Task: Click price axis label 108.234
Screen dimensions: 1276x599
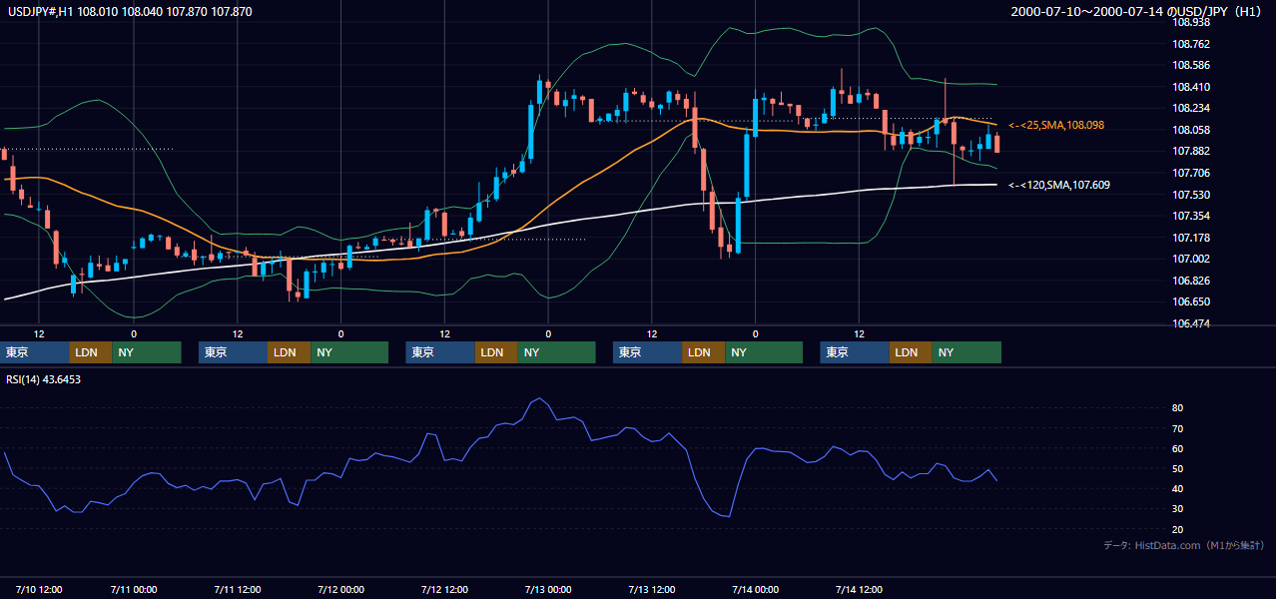Action: pos(1190,108)
